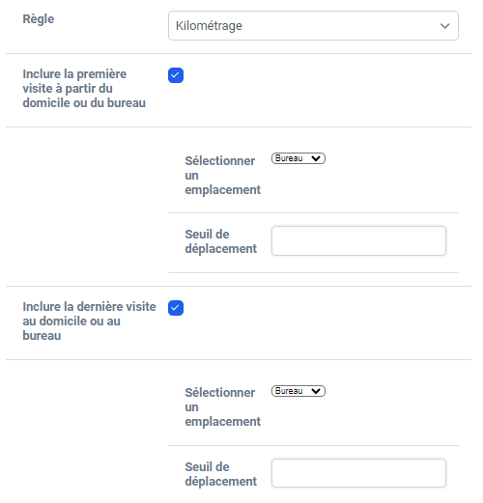Focus the second Seuil de déplacement input
This screenshot has height=503, width=483.
(x=358, y=473)
